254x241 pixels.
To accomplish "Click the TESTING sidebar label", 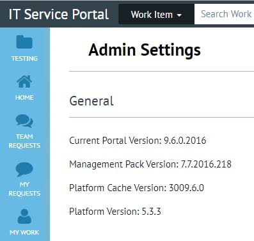I will pyautogui.click(x=24, y=59).
